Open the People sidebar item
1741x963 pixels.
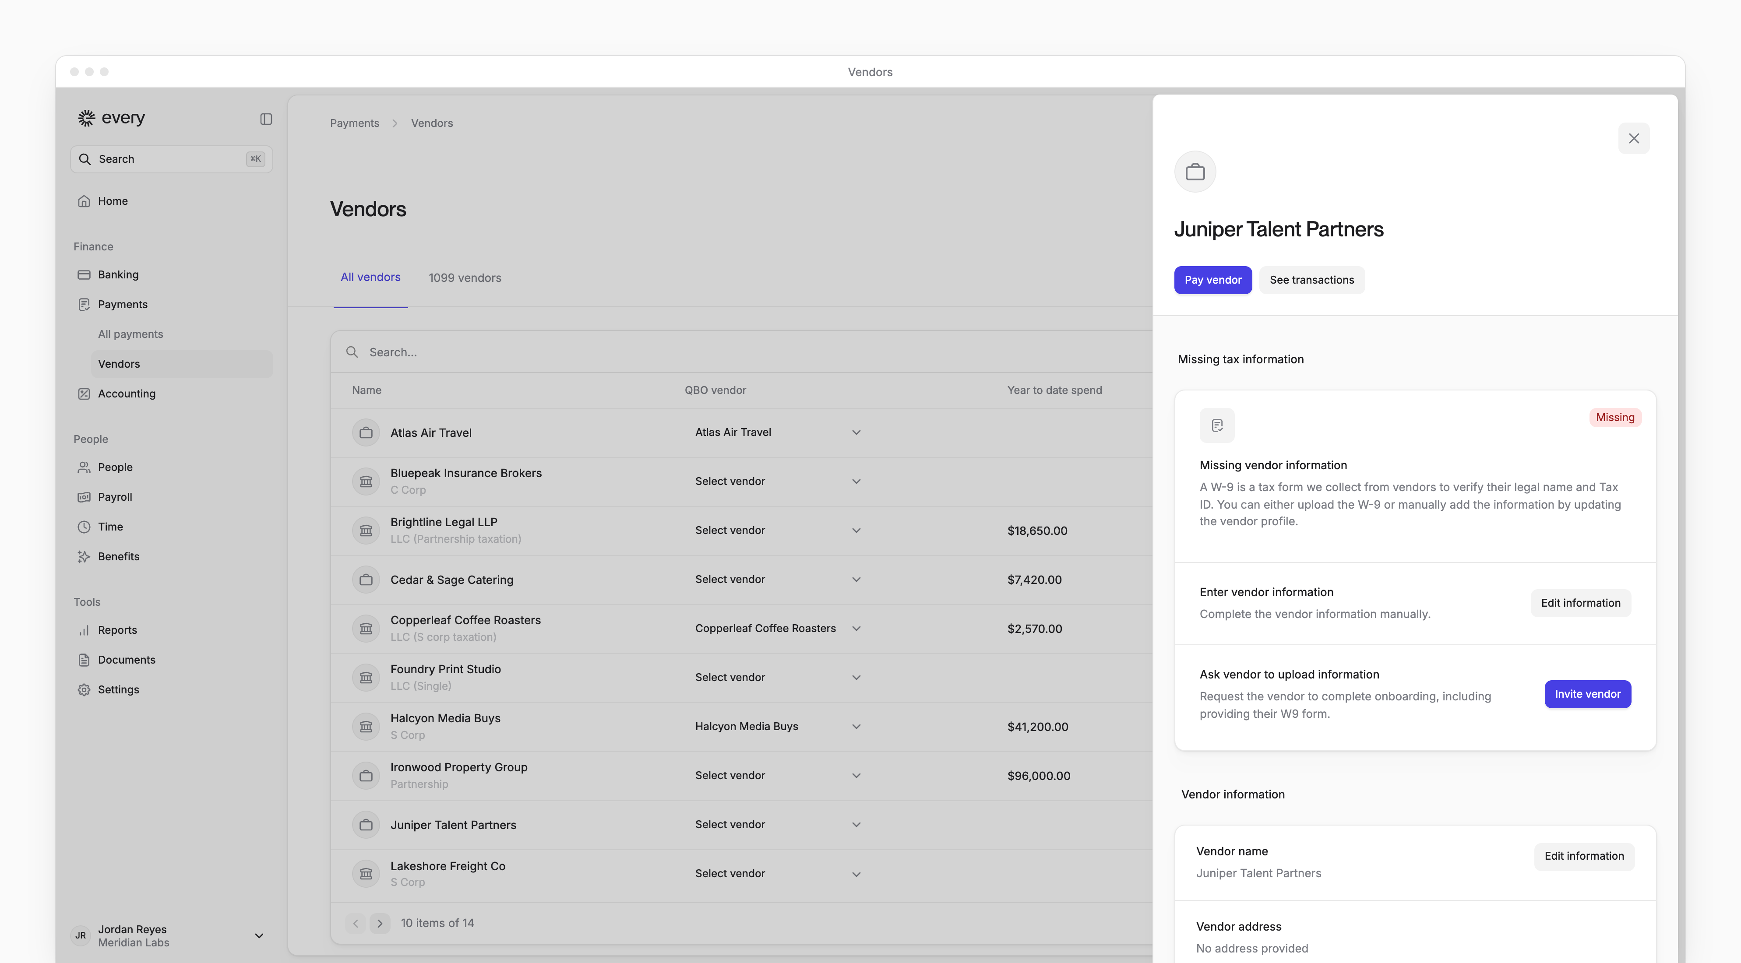pyautogui.click(x=172, y=467)
